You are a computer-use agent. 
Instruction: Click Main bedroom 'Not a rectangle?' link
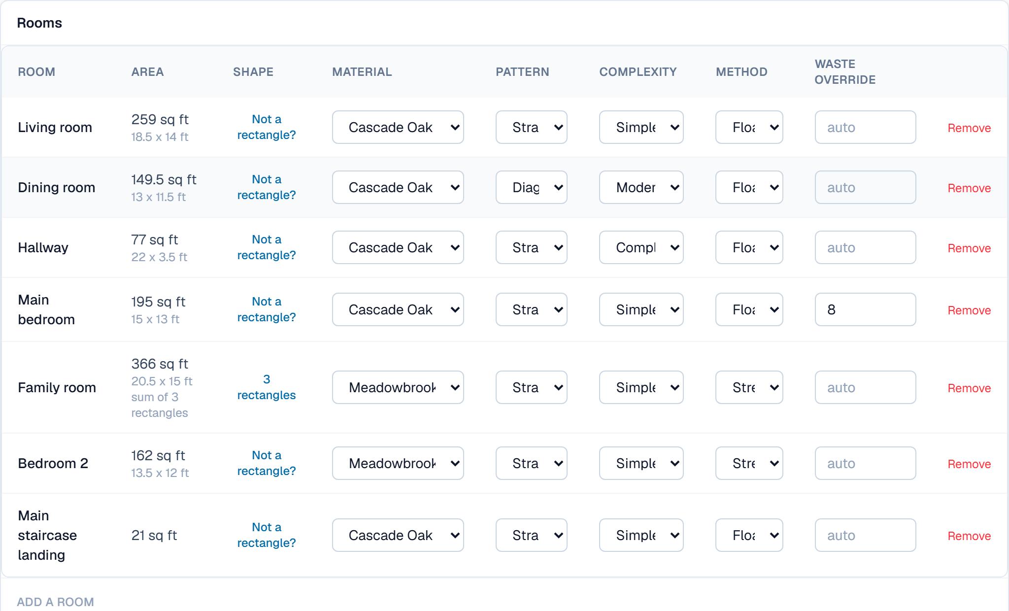tap(267, 309)
